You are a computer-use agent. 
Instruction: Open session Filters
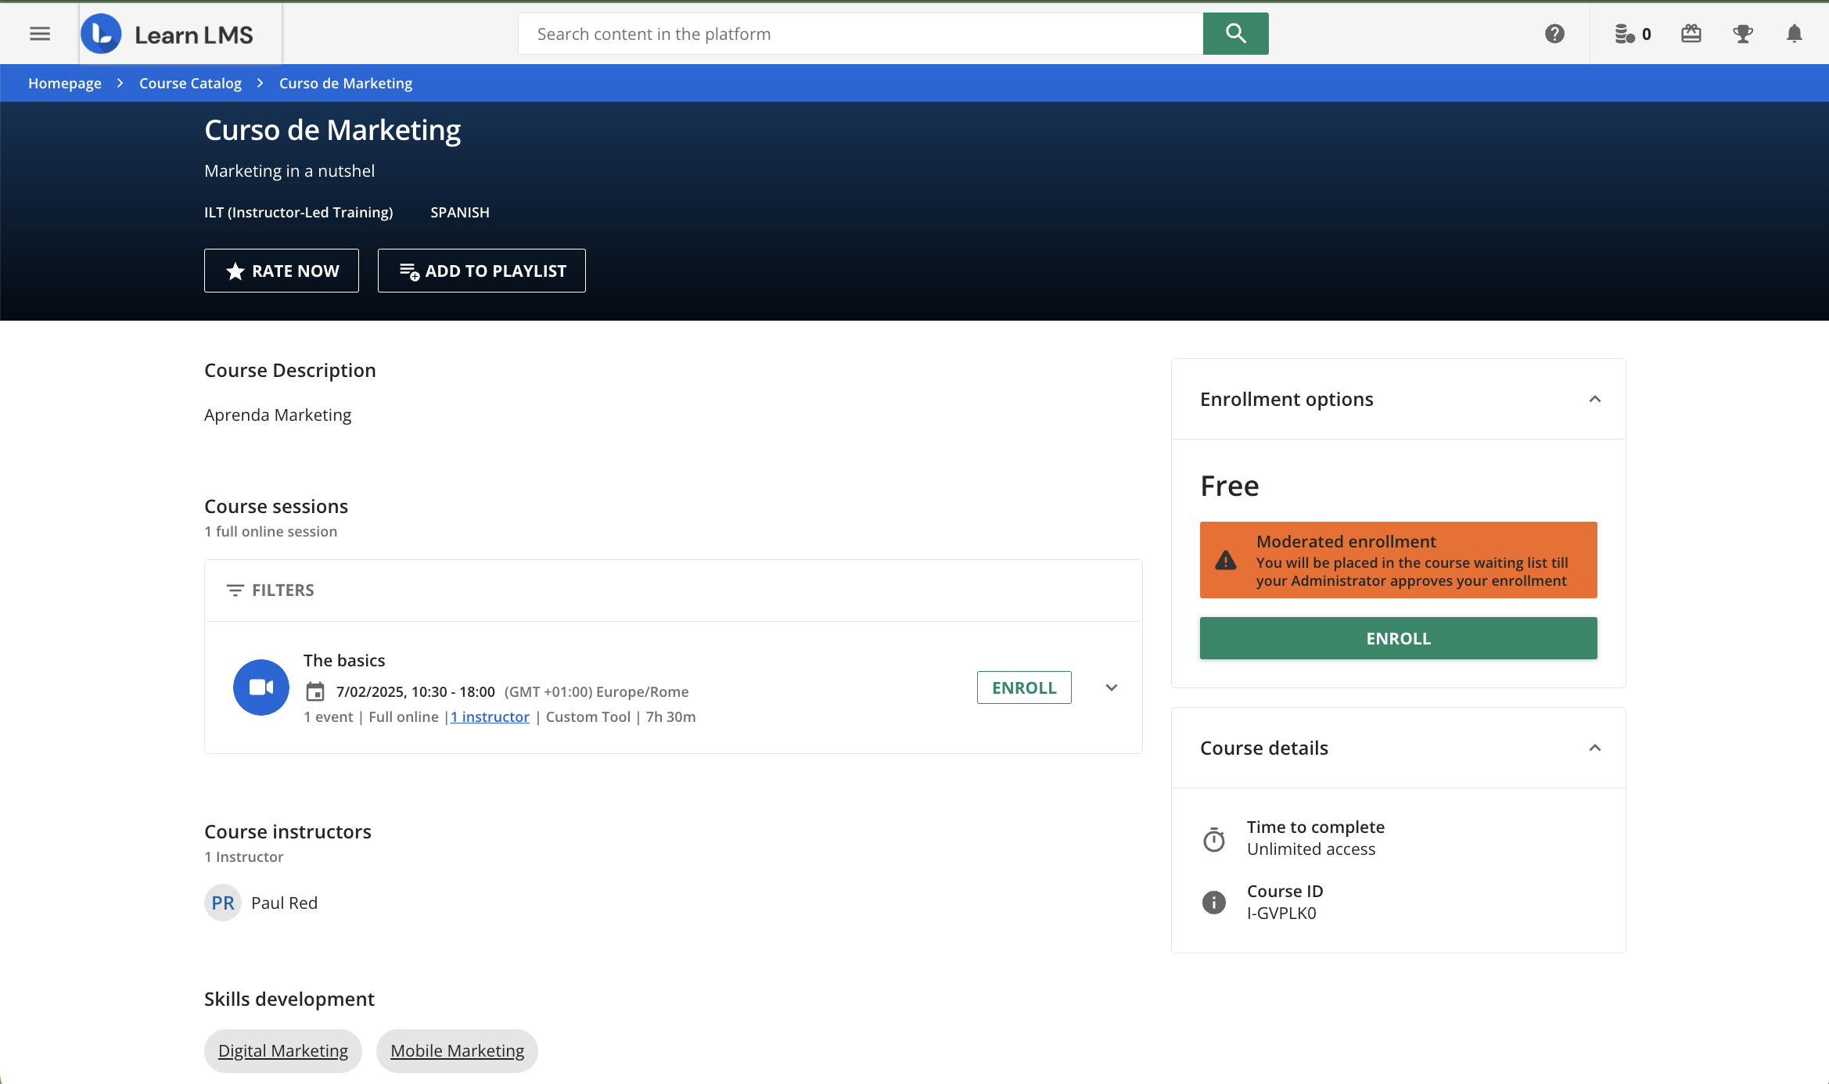(270, 590)
